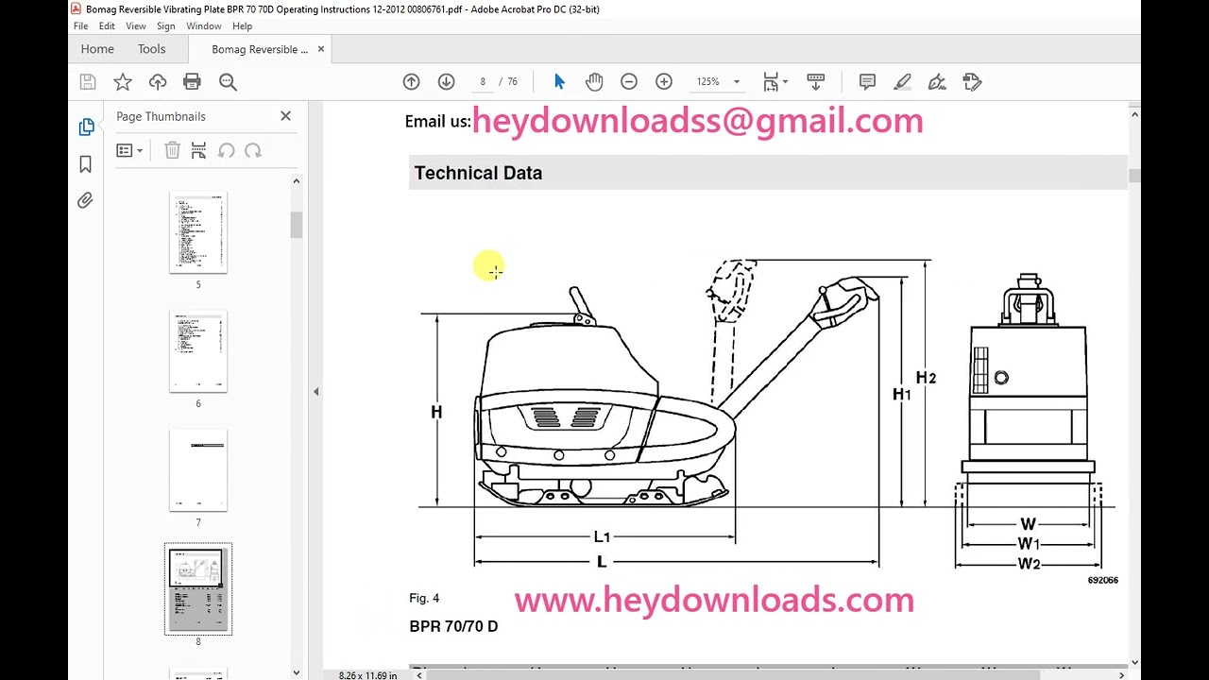1209x680 pixels.
Task: Click the thumbnails panel scrollbar thumb
Action: point(296,224)
